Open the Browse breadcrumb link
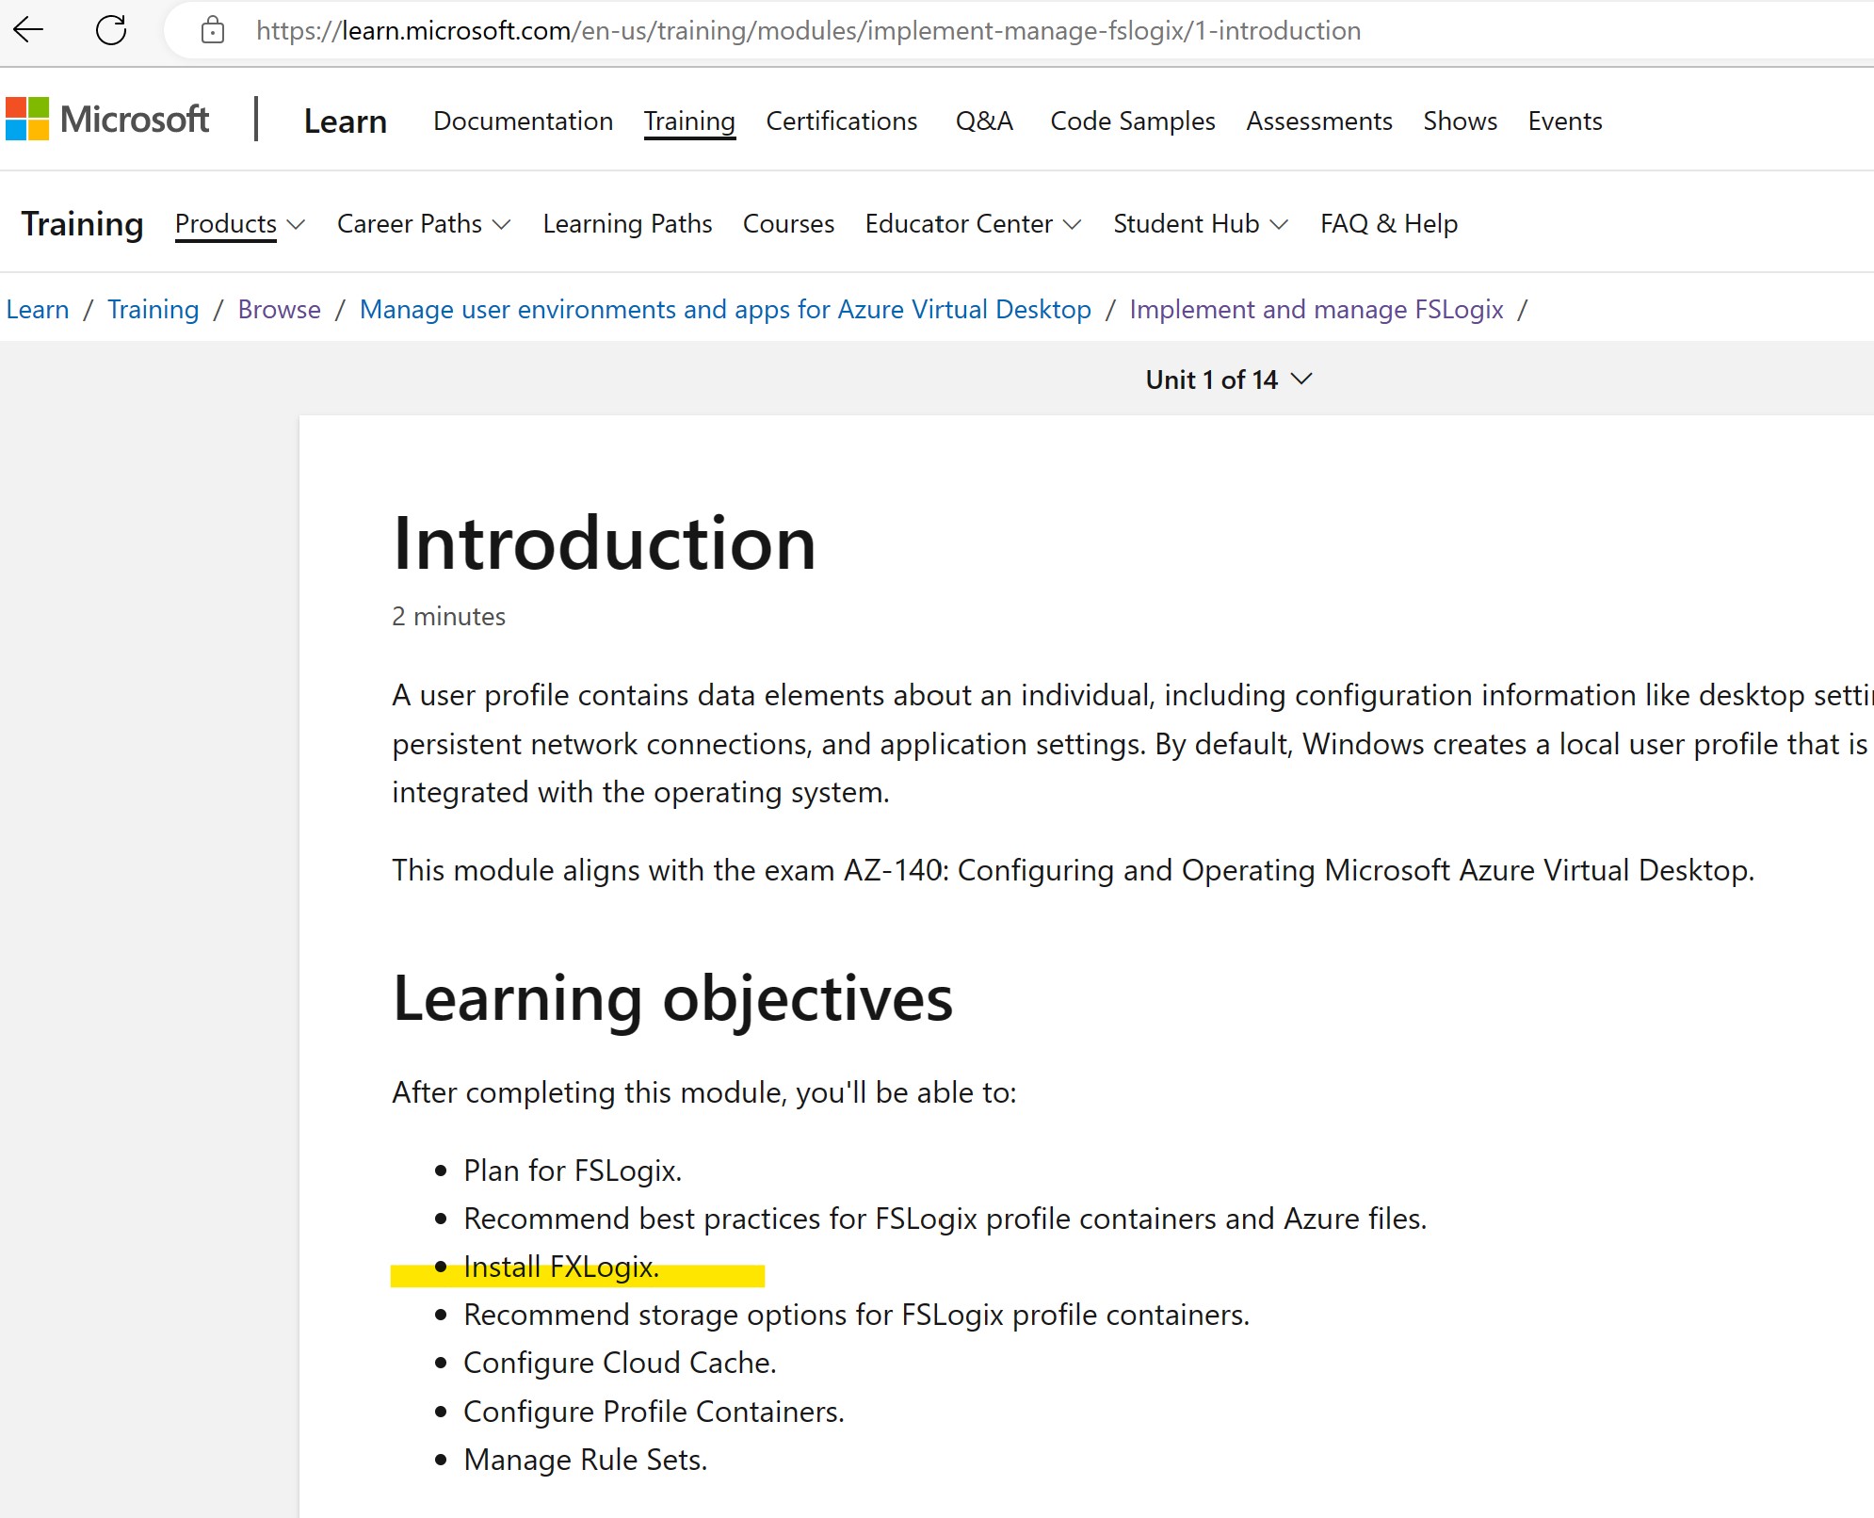This screenshot has height=1518, width=1874. pyautogui.click(x=279, y=309)
